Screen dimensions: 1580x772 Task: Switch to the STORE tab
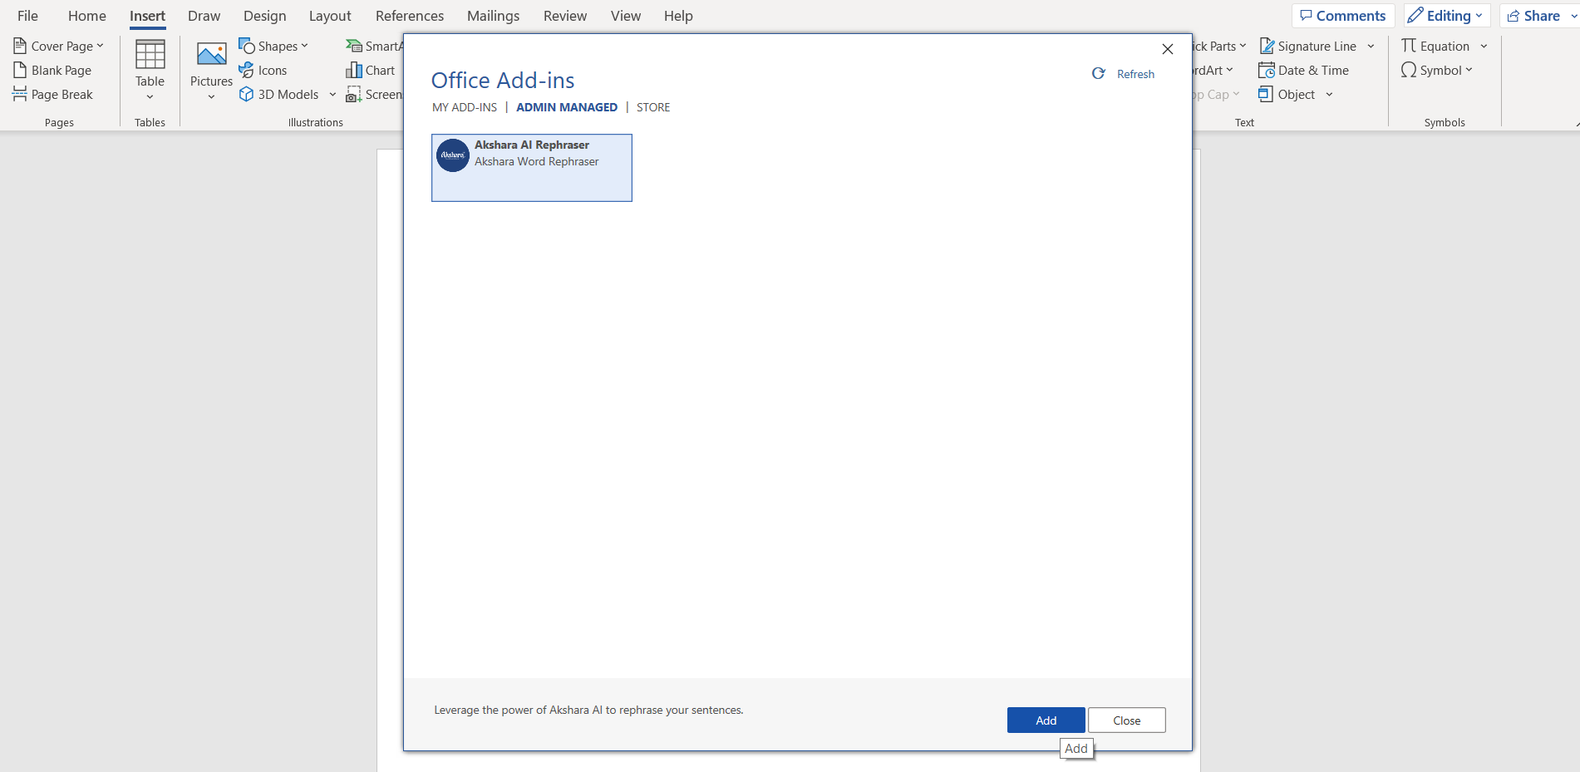[652, 107]
